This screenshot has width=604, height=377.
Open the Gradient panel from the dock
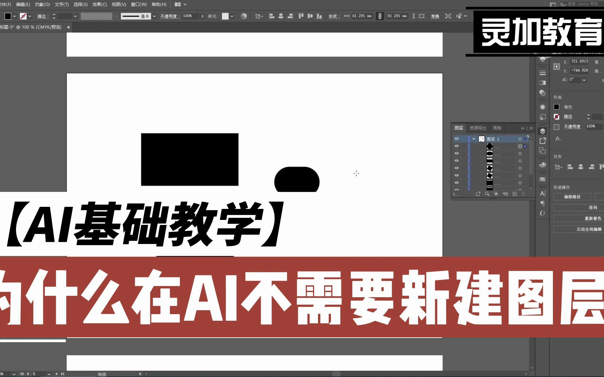pyautogui.click(x=542, y=83)
